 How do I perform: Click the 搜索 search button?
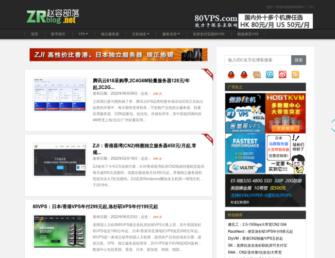(298, 60)
